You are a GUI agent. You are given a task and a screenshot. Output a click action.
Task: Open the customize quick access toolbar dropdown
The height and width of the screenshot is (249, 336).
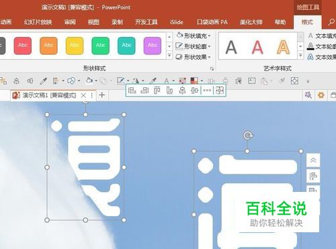pyautogui.click(x=308, y=81)
